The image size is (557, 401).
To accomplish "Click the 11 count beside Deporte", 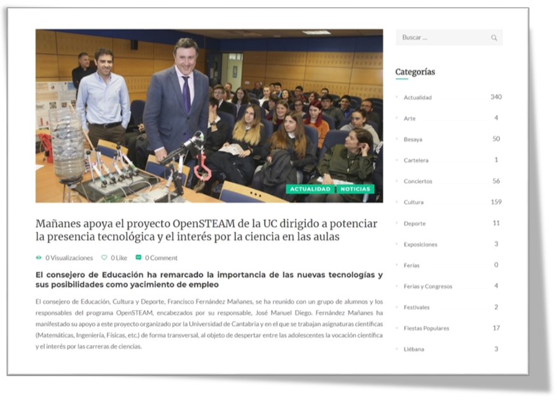I will 496,223.
